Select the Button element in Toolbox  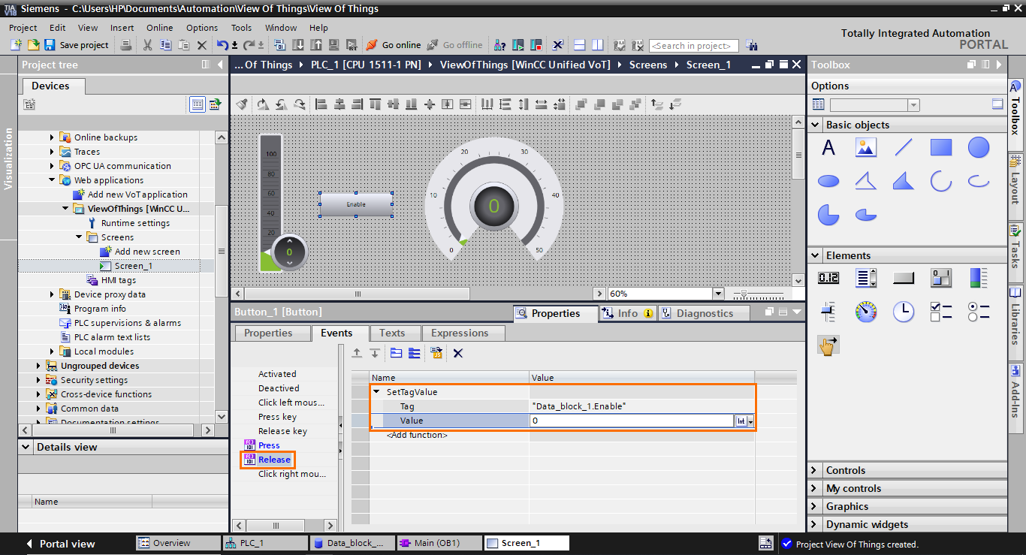tap(904, 278)
